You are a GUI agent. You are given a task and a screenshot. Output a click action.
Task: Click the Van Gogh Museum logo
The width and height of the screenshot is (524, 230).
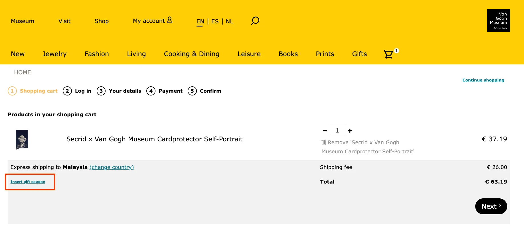click(x=498, y=21)
